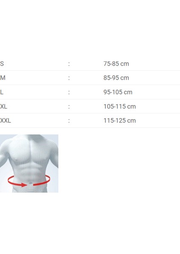Screen dimensions: 180x254
Task: Click the red arrow head on the waist
Action: coord(24,185)
